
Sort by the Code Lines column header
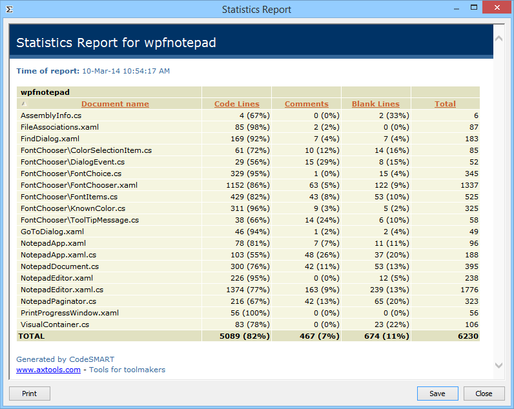pyautogui.click(x=237, y=104)
